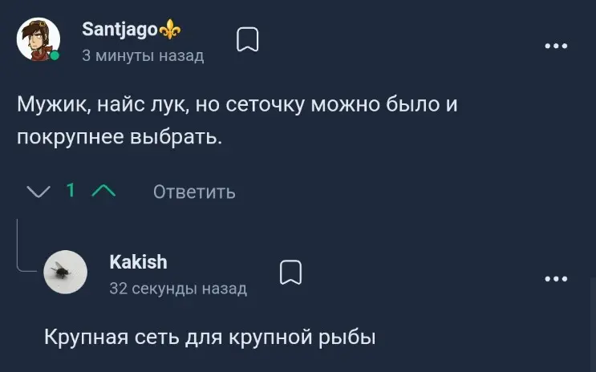Open the three-dot menu on Kakish's reply
This screenshot has height=372, width=596.
pyautogui.click(x=555, y=278)
